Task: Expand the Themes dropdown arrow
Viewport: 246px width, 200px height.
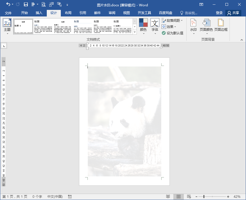Action: 7,34
